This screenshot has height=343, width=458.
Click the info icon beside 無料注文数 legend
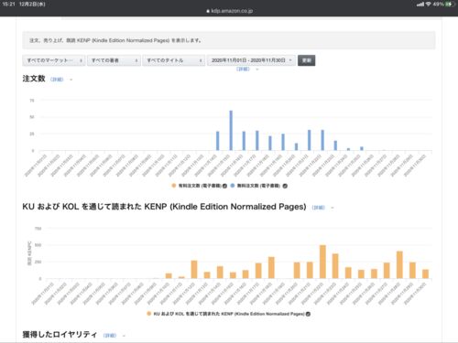point(285,186)
